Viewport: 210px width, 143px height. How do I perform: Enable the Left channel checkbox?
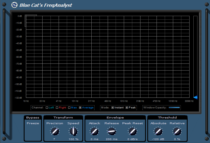[x=47, y=108]
